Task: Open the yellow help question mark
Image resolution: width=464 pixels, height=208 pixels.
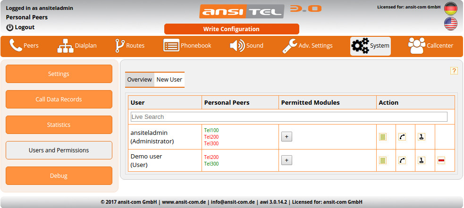Action: coord(454,71)
